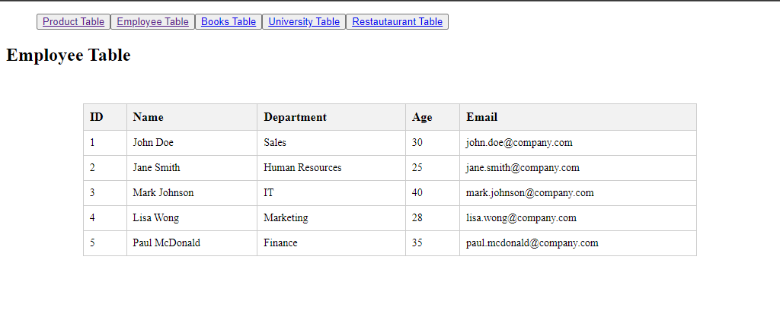The image size is (780, 320).
Task: Select the Email column header
Action: tap(578, 117)
